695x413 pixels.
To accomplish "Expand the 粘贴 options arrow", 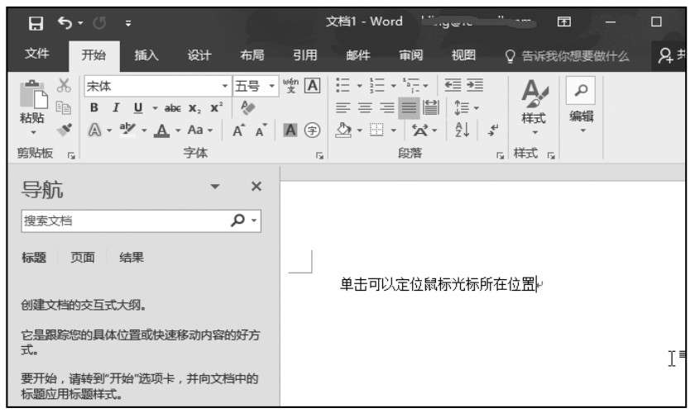I will [33, 132].
